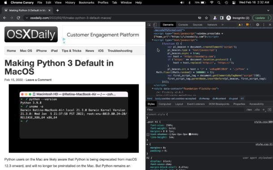
Task: Click the AdChoices triangle icon on the ad
Action: click(64, 39)
